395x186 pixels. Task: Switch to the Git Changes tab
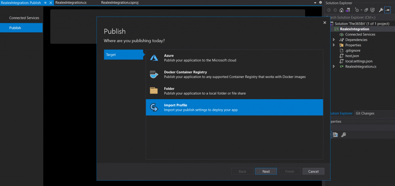tap(365, 113)
